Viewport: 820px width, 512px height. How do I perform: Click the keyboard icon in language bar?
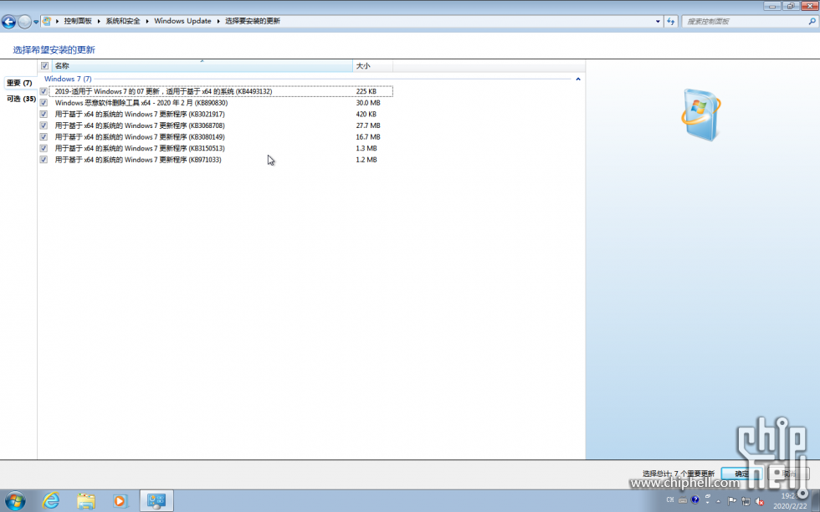(x=683, y=500)
